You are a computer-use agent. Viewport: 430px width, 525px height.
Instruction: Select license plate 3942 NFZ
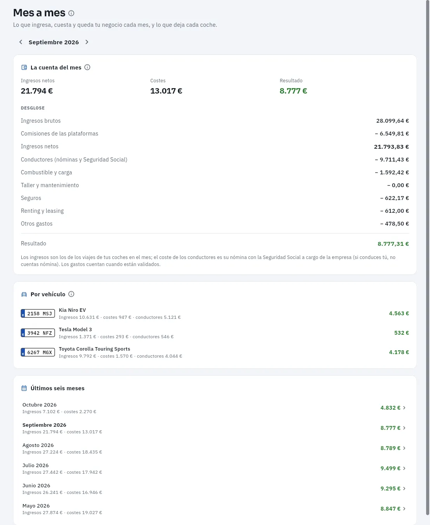click(38, 333)
